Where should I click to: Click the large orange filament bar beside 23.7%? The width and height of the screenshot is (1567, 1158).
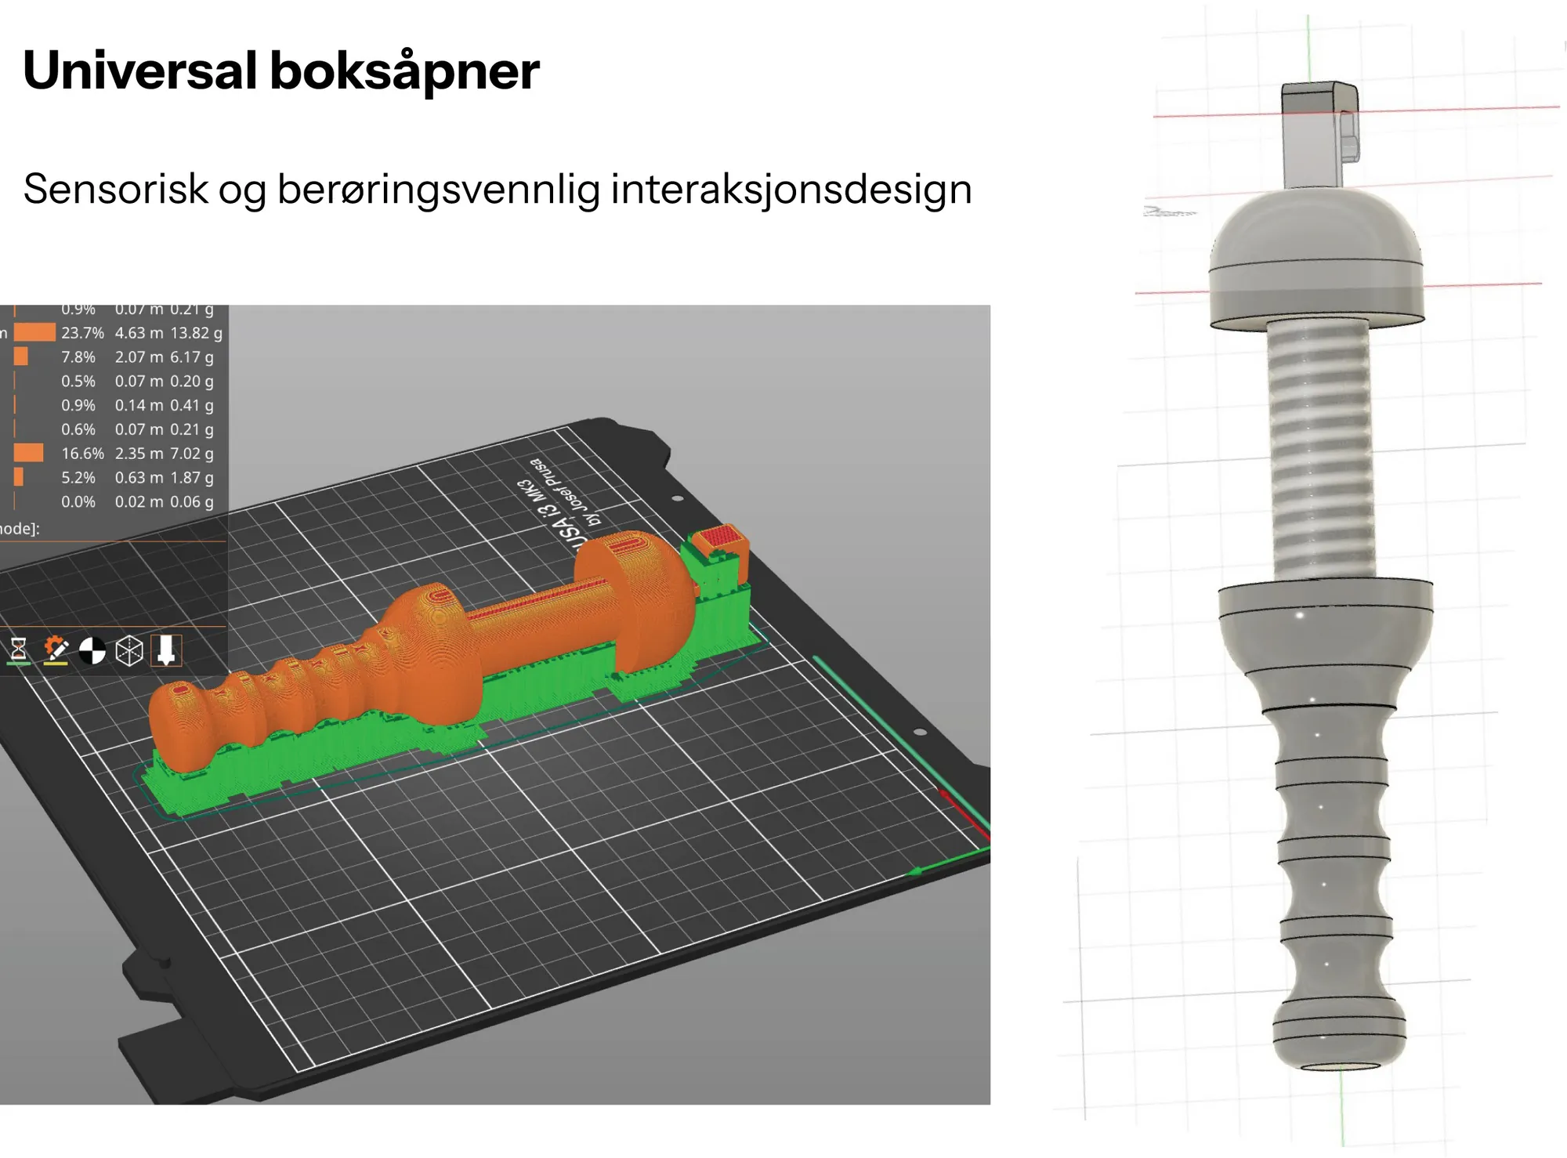pyautogui.click(x=34, y=333)
